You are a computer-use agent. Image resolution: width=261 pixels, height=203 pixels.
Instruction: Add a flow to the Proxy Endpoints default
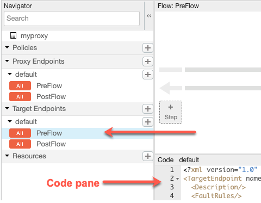(148, 75)
